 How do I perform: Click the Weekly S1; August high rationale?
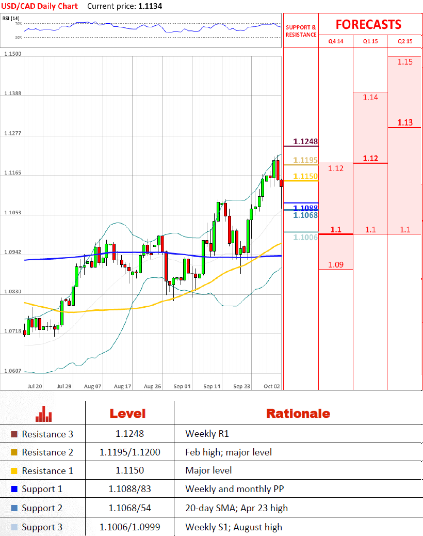[234, 527]
